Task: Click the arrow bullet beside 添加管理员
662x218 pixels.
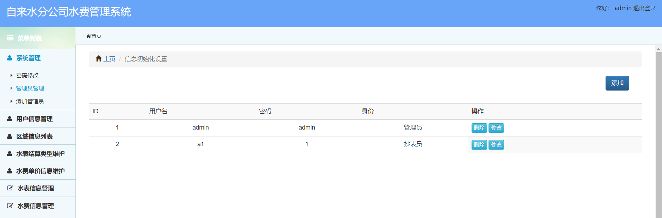Action: point(11,102)
